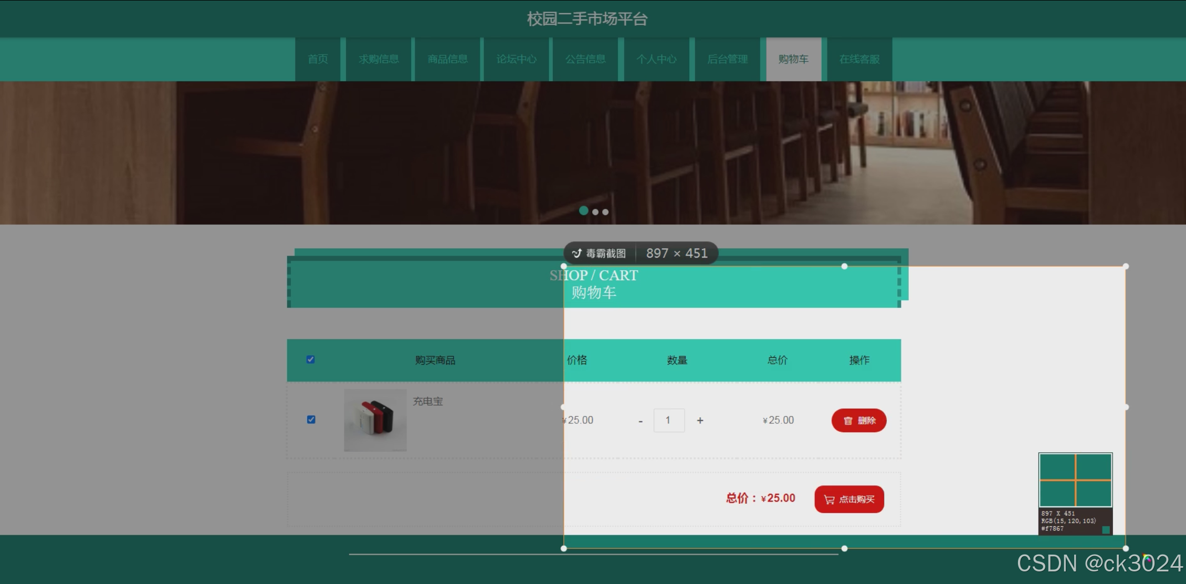Click the bottom-center selection resize handle
The image size is (1186, 584).
coord(844,548)
